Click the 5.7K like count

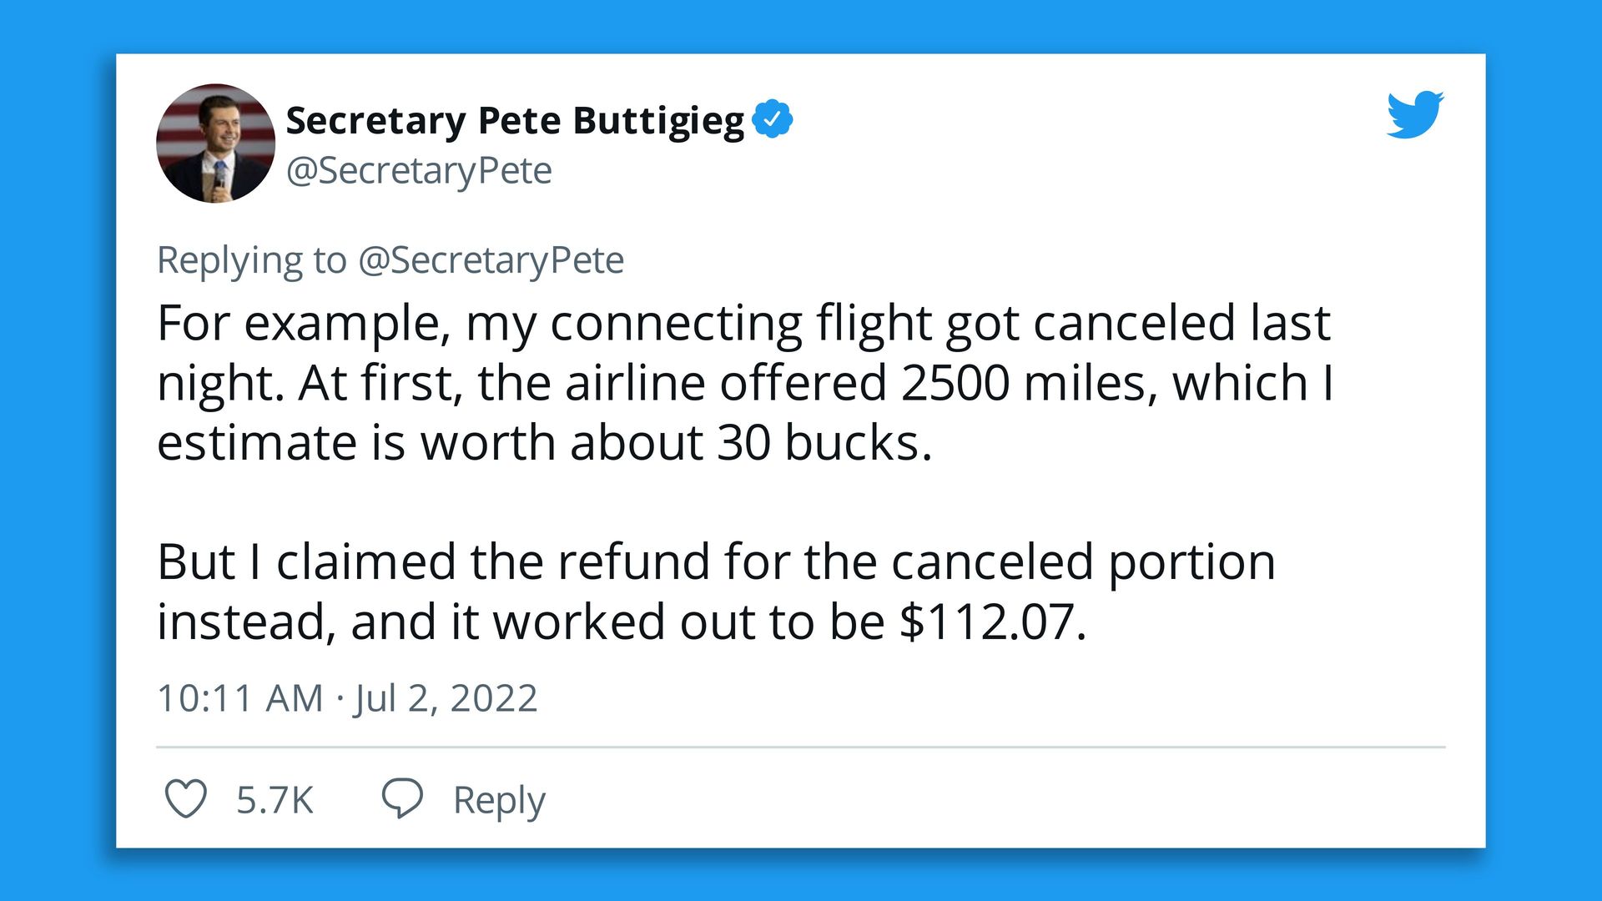275,800
